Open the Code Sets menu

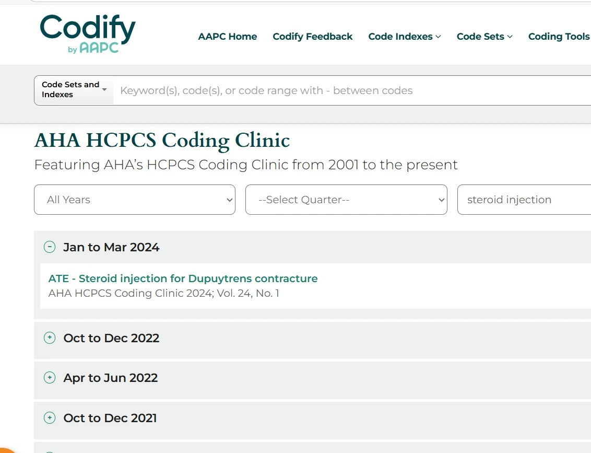pos(480,37)
